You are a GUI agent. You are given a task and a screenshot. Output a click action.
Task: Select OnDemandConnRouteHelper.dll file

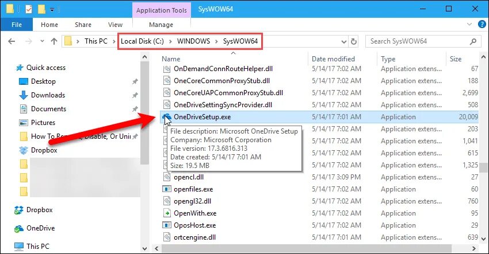[x=223, y=69]
